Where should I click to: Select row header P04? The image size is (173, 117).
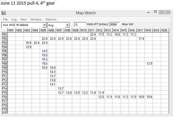(5, 47)
